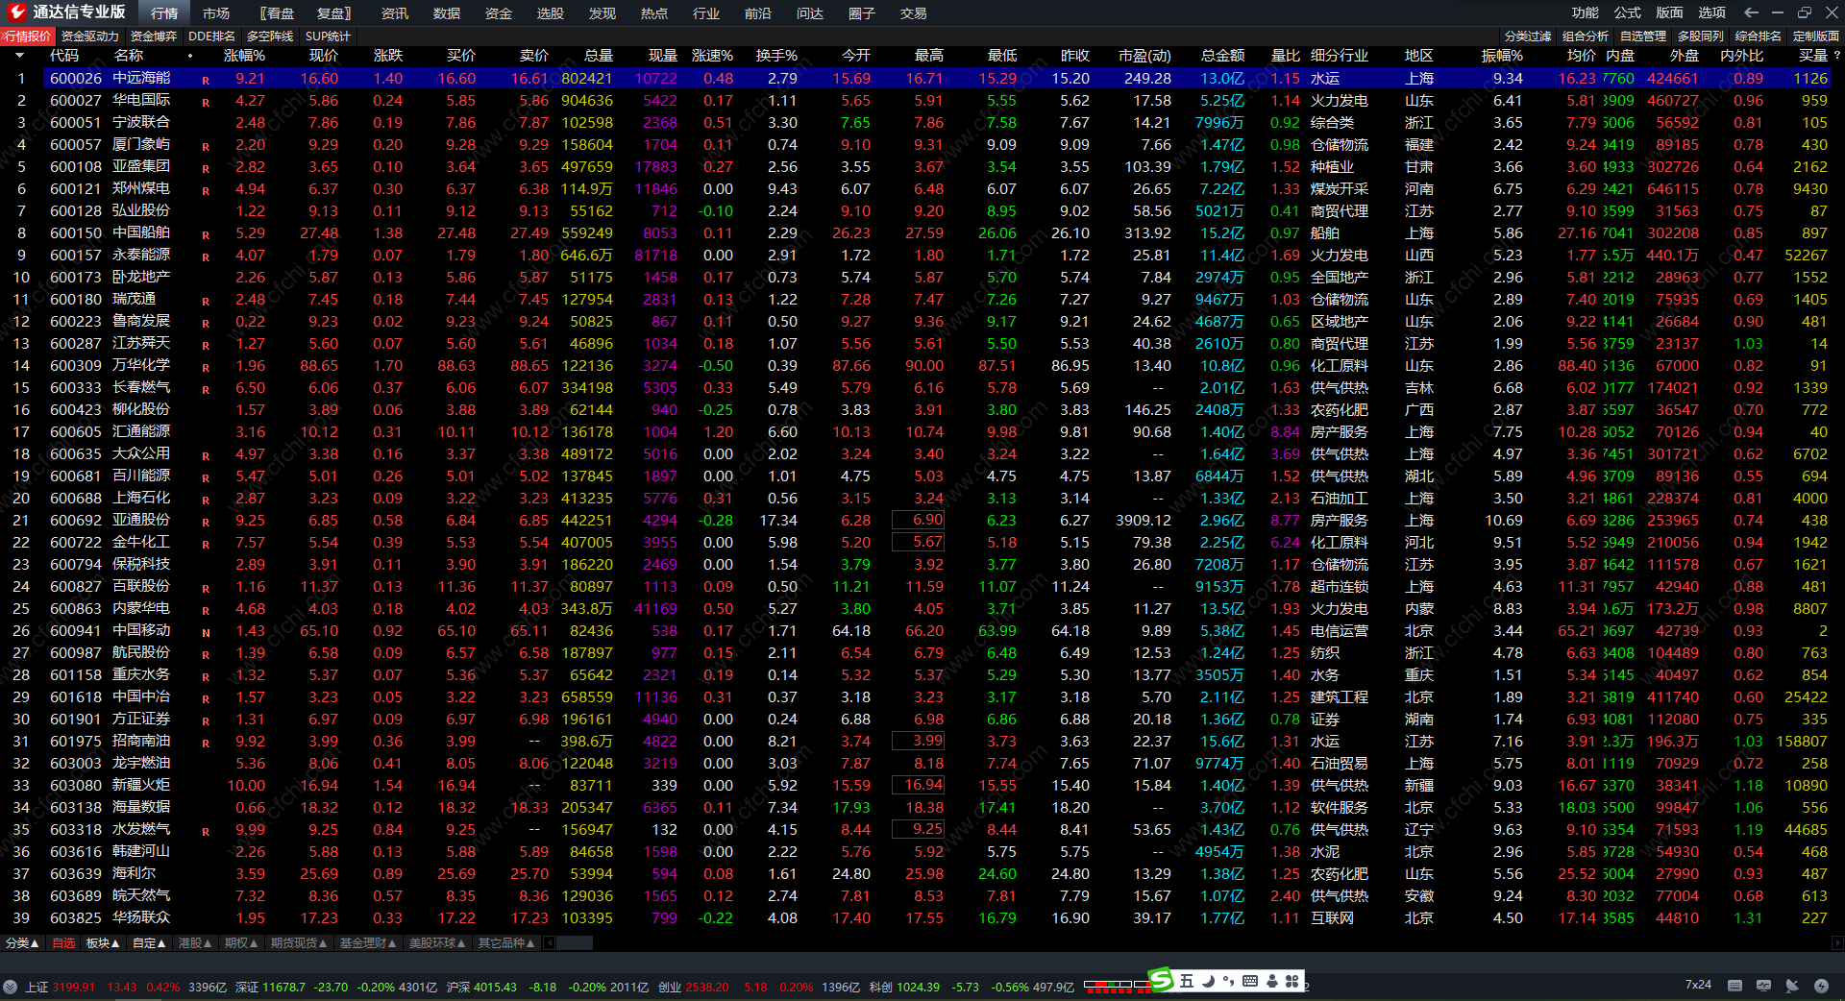1845x1001 pixels.
Task: Open the Sogou soft keyboard icon
Action: click(1250, 981)
